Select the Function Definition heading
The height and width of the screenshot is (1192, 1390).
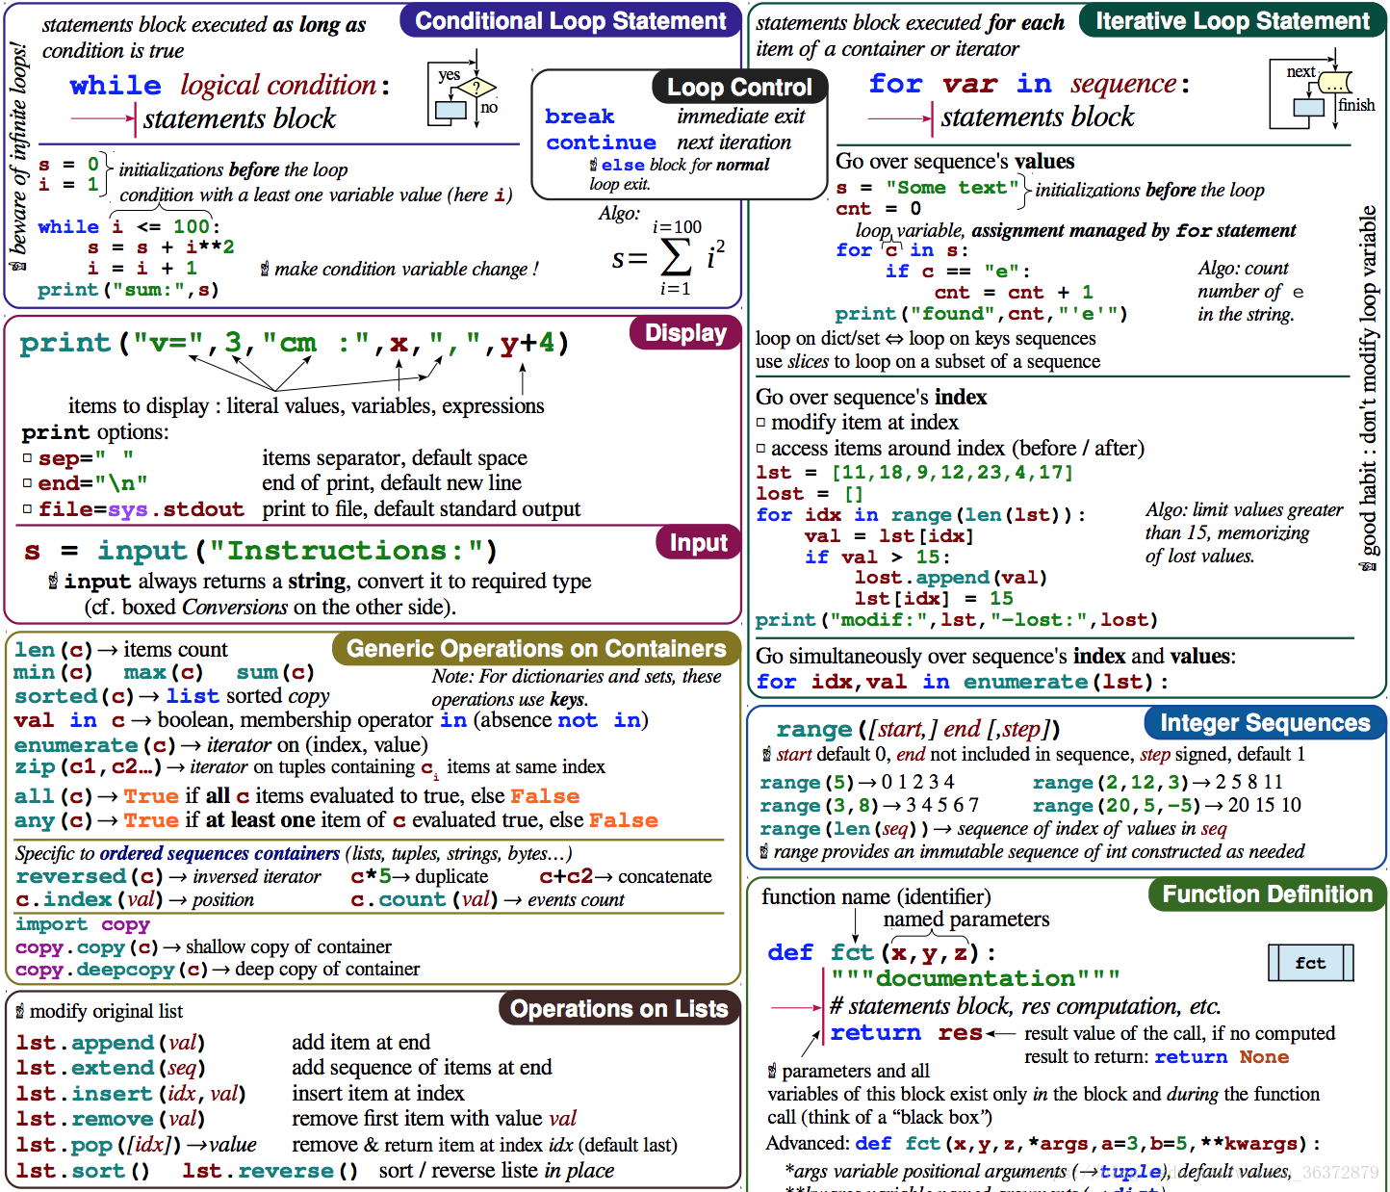click(1267, 894)
